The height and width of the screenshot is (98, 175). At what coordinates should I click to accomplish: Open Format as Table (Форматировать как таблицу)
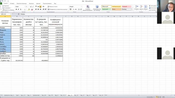pyautogui.click(x=97, y=8)
